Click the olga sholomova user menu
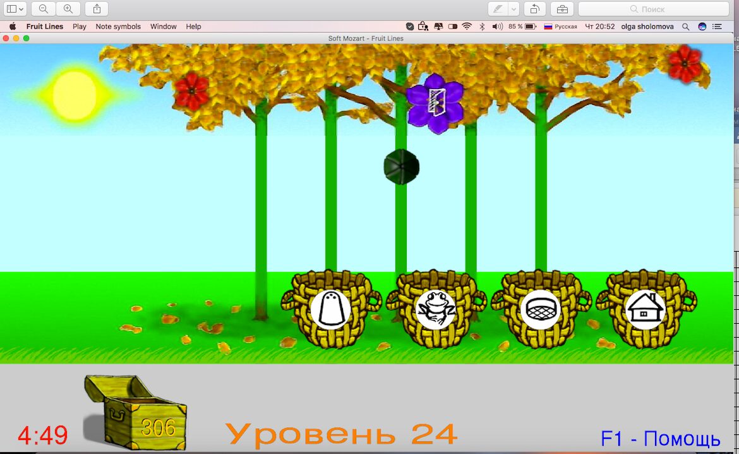The height and width of the screenshot is (454, 739). click(x=647, y=27)
